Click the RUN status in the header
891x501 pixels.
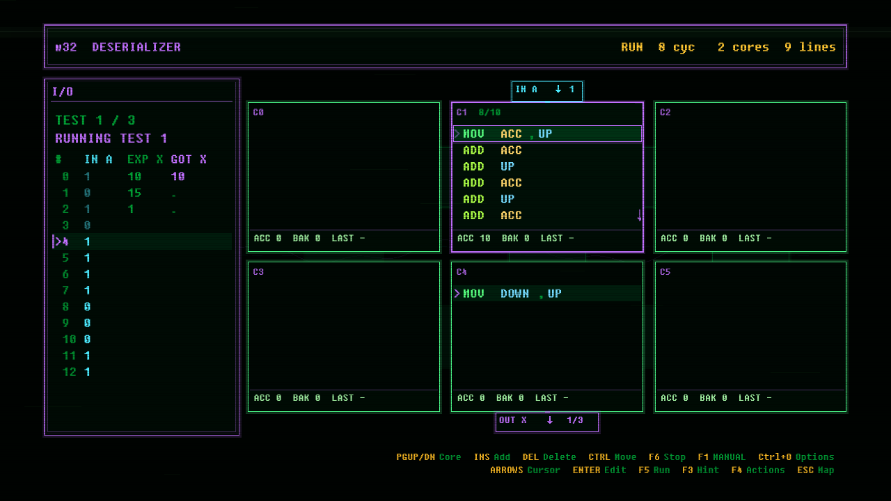point(632,47)
